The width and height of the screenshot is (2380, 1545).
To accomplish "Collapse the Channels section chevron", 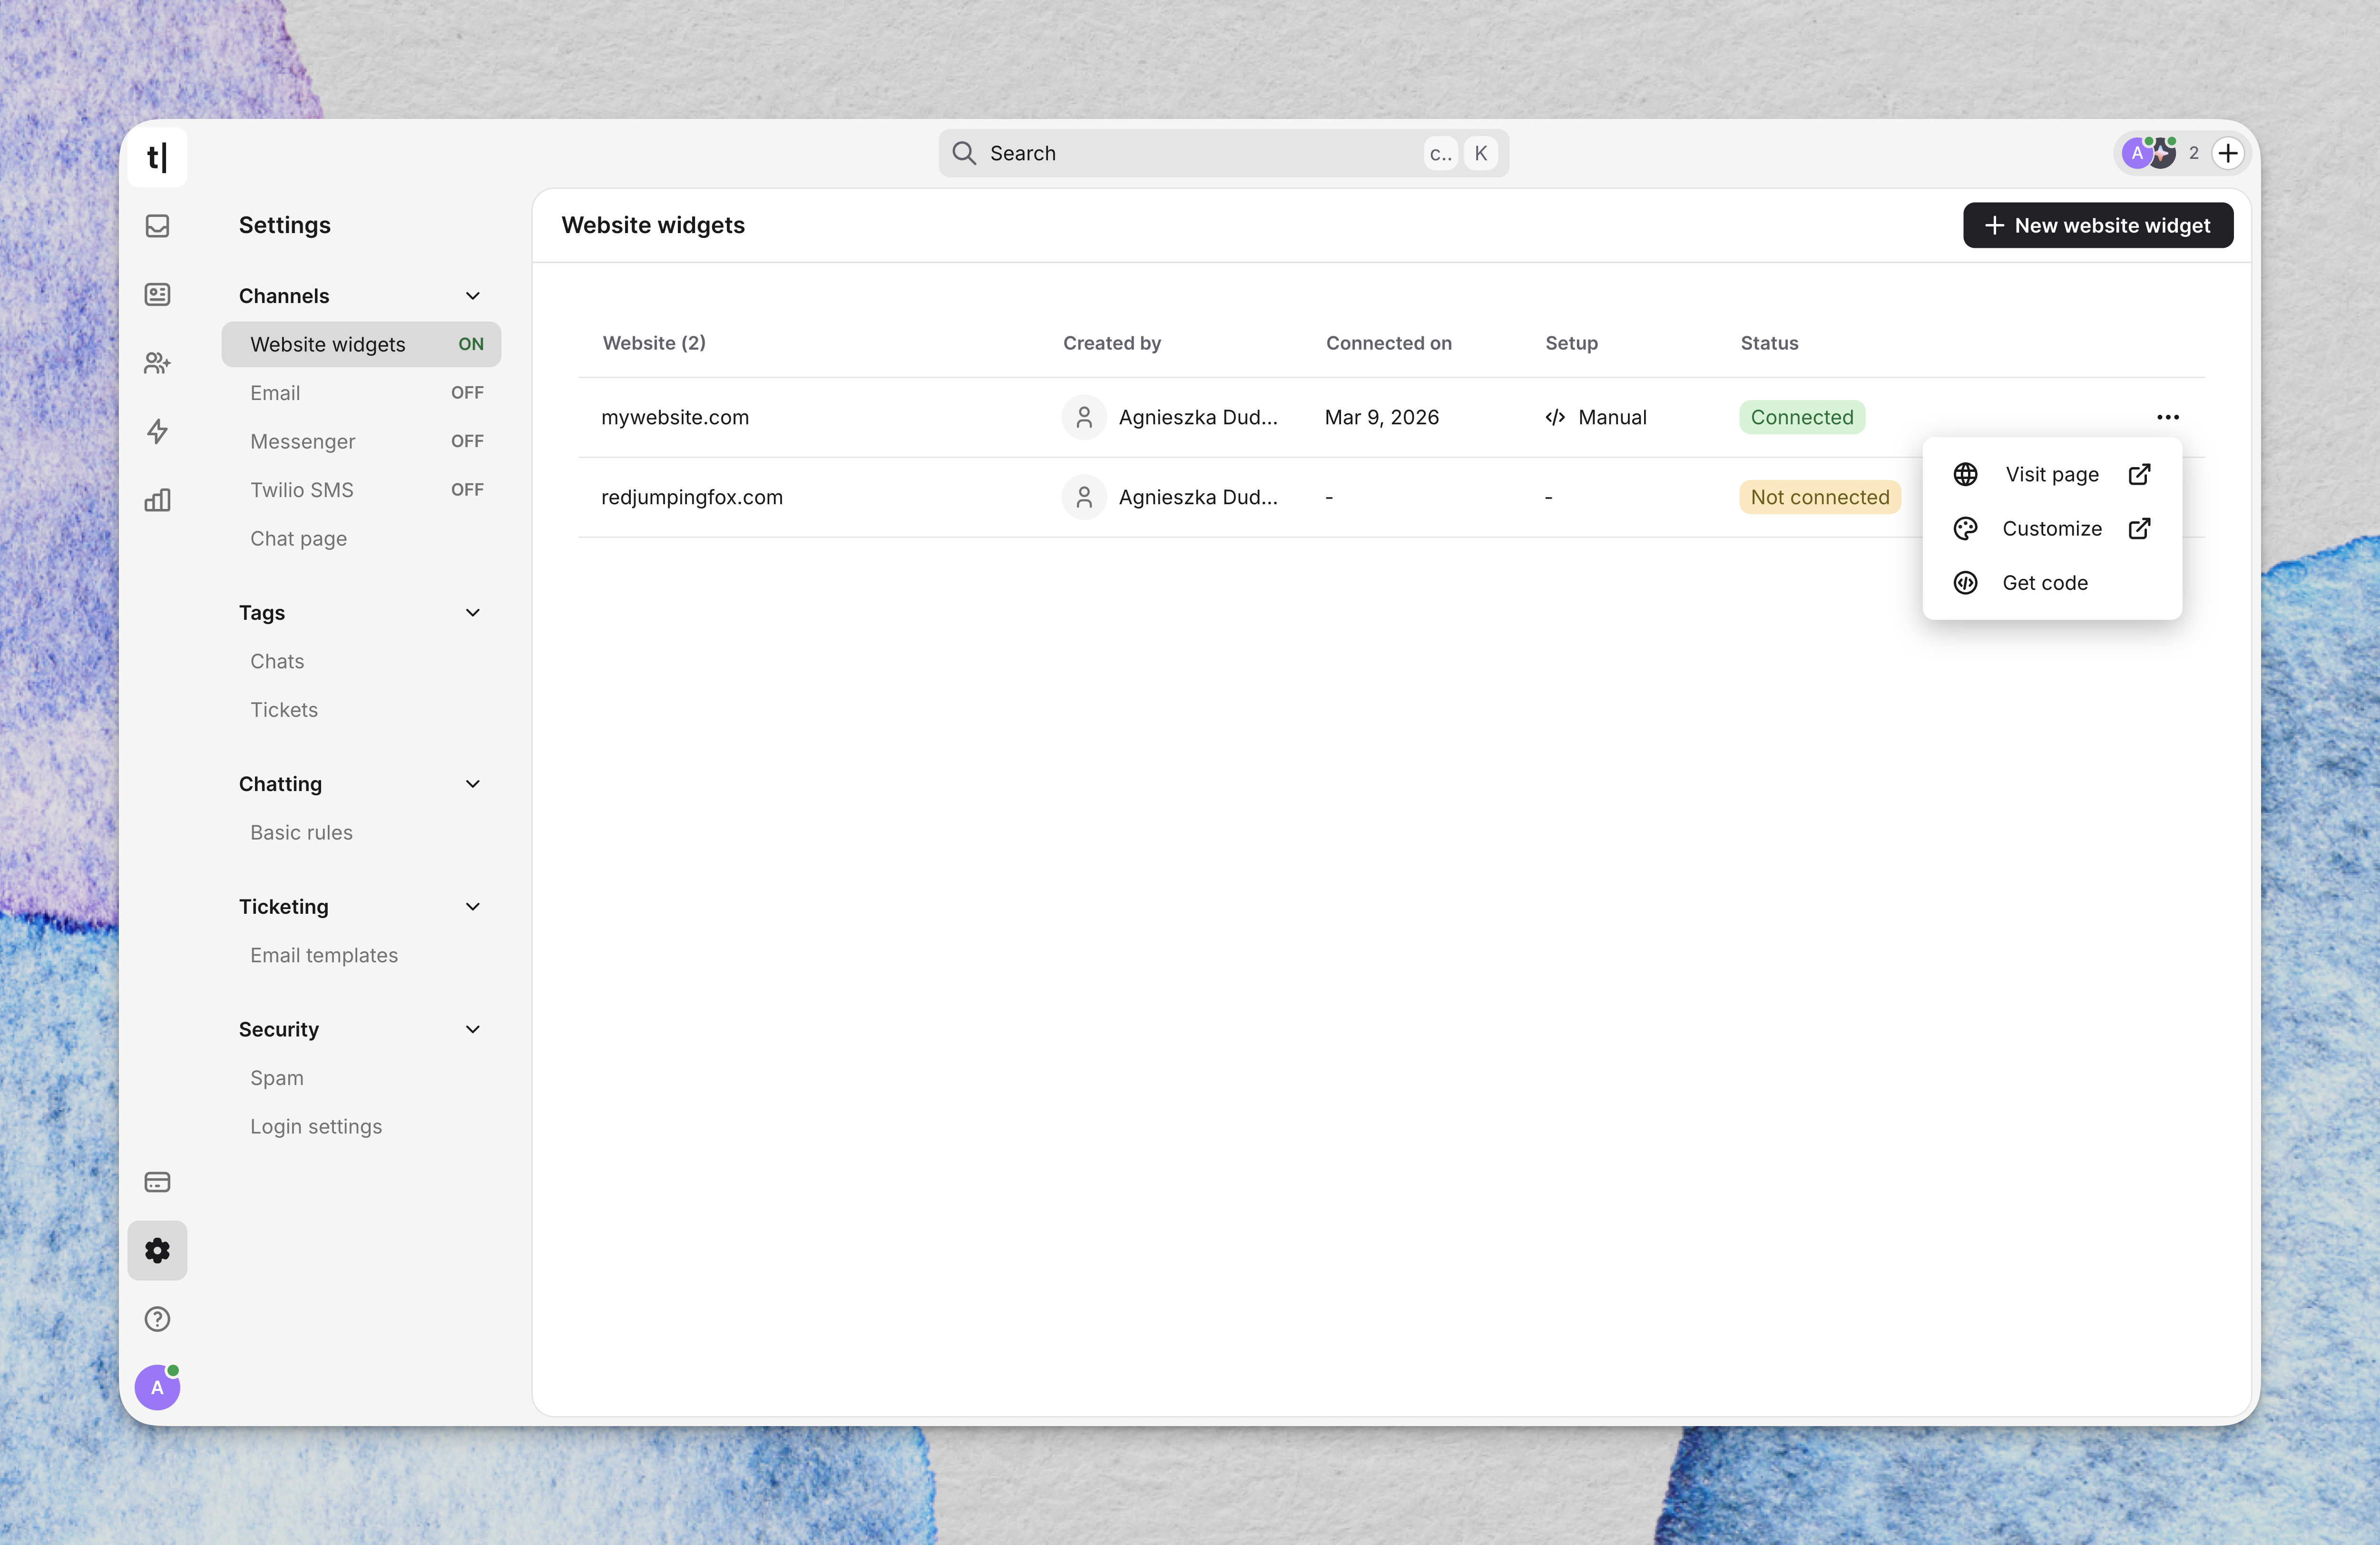I will [473, 296].
